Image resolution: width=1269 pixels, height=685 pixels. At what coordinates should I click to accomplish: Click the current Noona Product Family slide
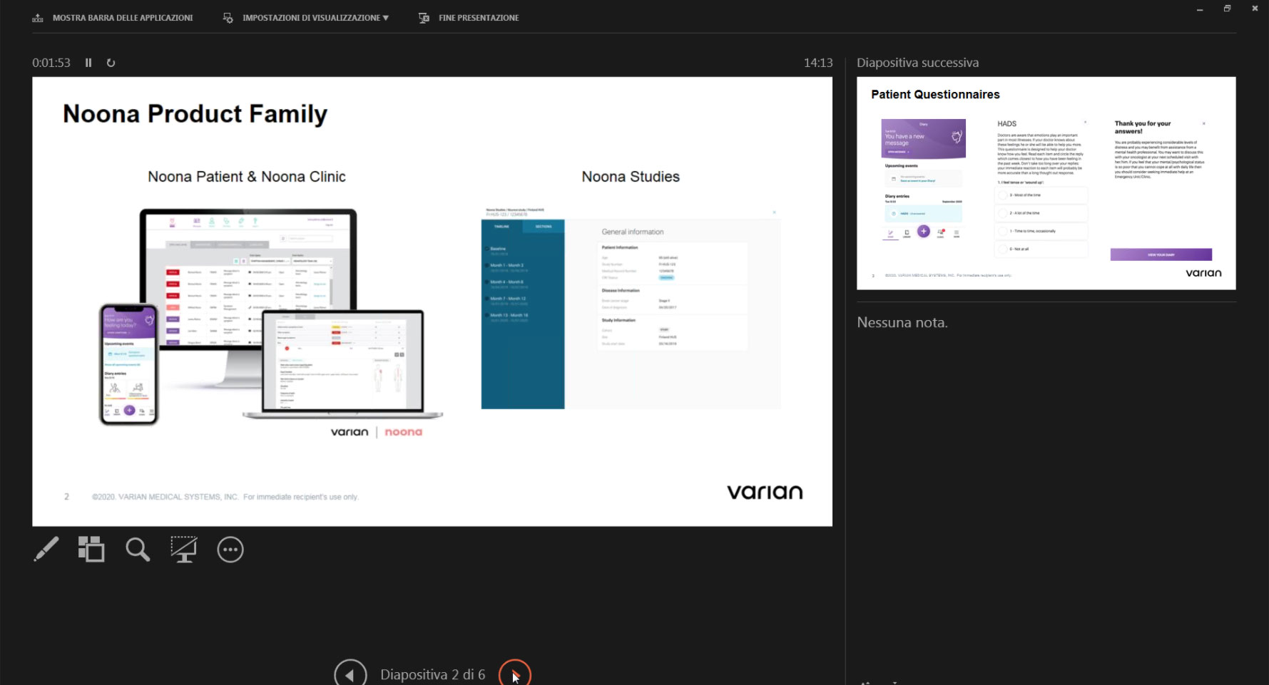pyautogui.click(x=432, y=302)
